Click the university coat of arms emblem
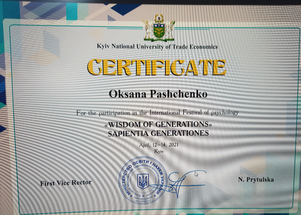301x215 pixels. tap(159, 28)
